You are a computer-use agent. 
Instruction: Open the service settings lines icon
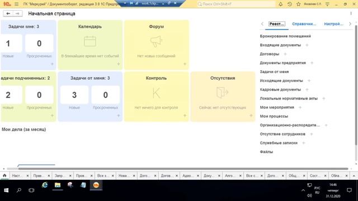click(327, 4)
